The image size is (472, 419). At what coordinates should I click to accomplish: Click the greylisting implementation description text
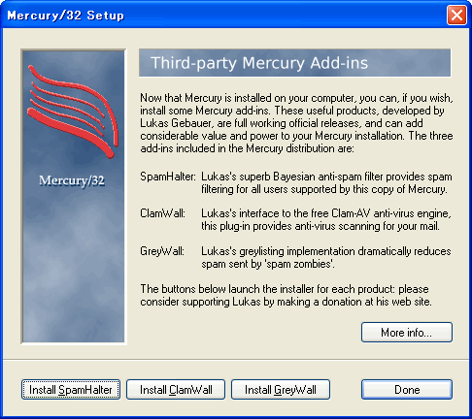pyautogui.click(x=326, y=257)
